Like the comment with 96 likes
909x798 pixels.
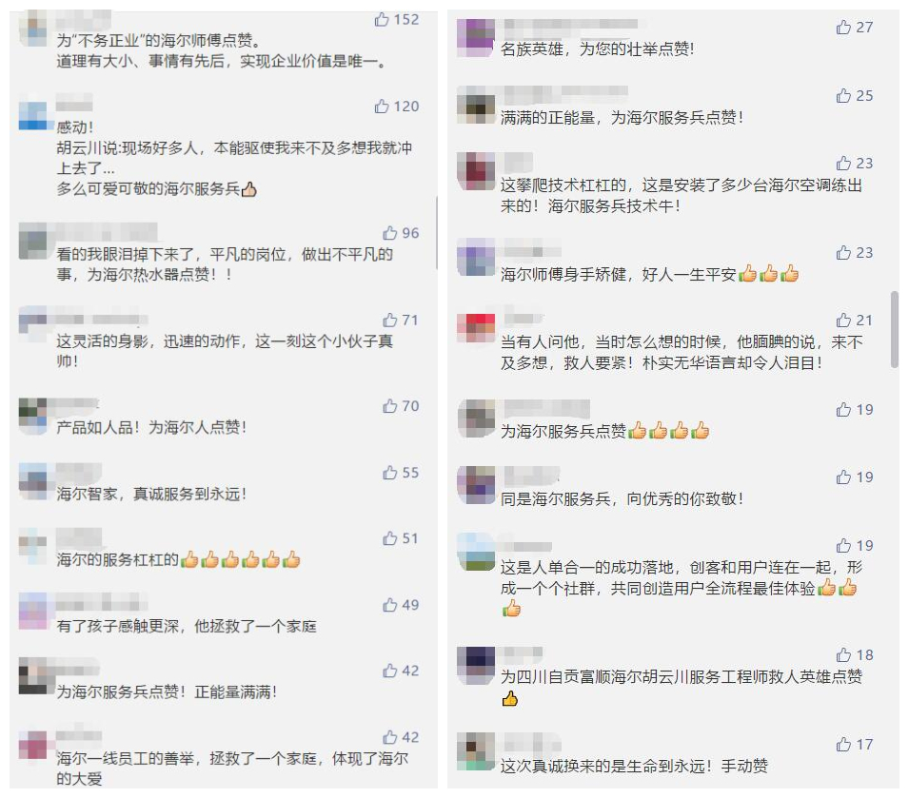click(389, 233)
